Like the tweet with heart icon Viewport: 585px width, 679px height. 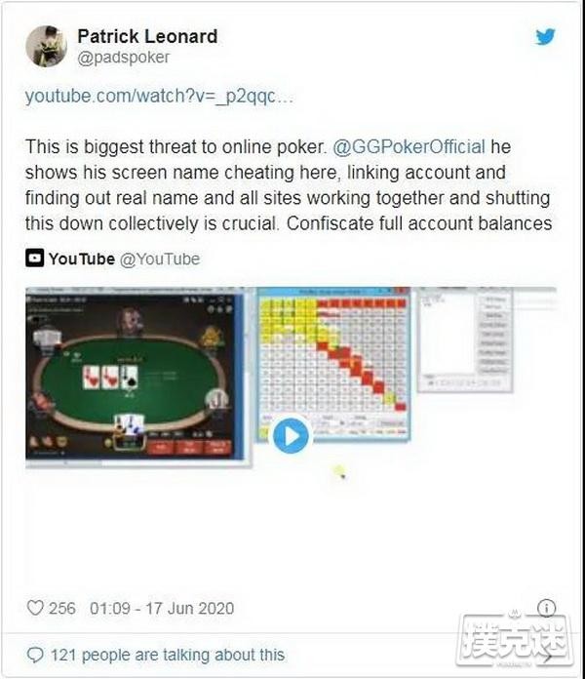pos(35,608)
